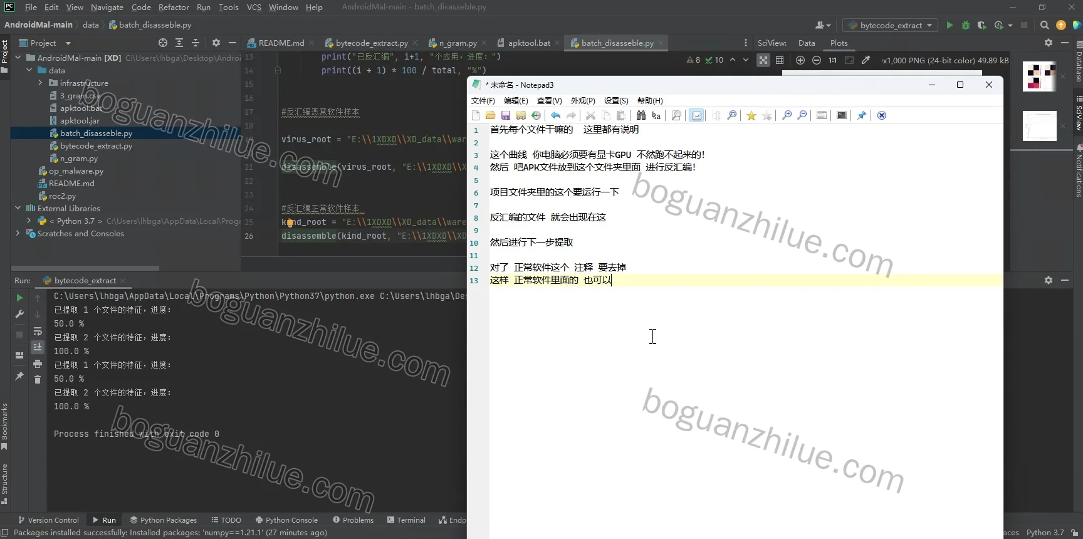This screenshot has height=539, width=1083.
Task: Open Find with the binoculars icon in Notepad3
Action: click(x=641, y=115)
